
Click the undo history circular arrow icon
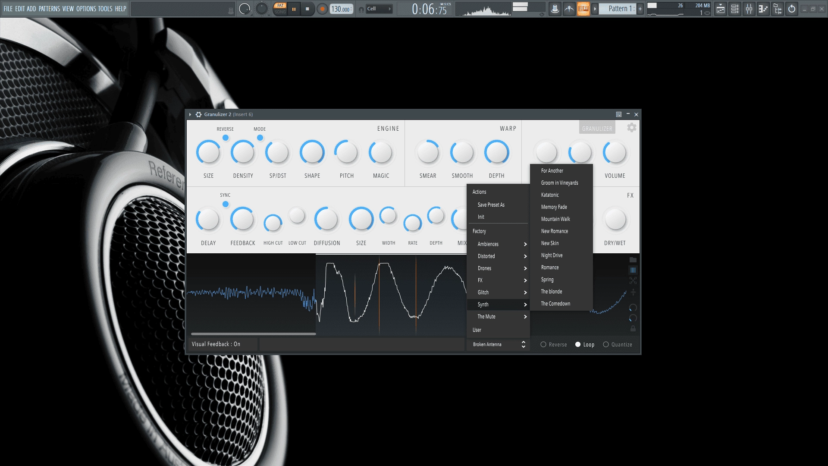pos(792,9)
